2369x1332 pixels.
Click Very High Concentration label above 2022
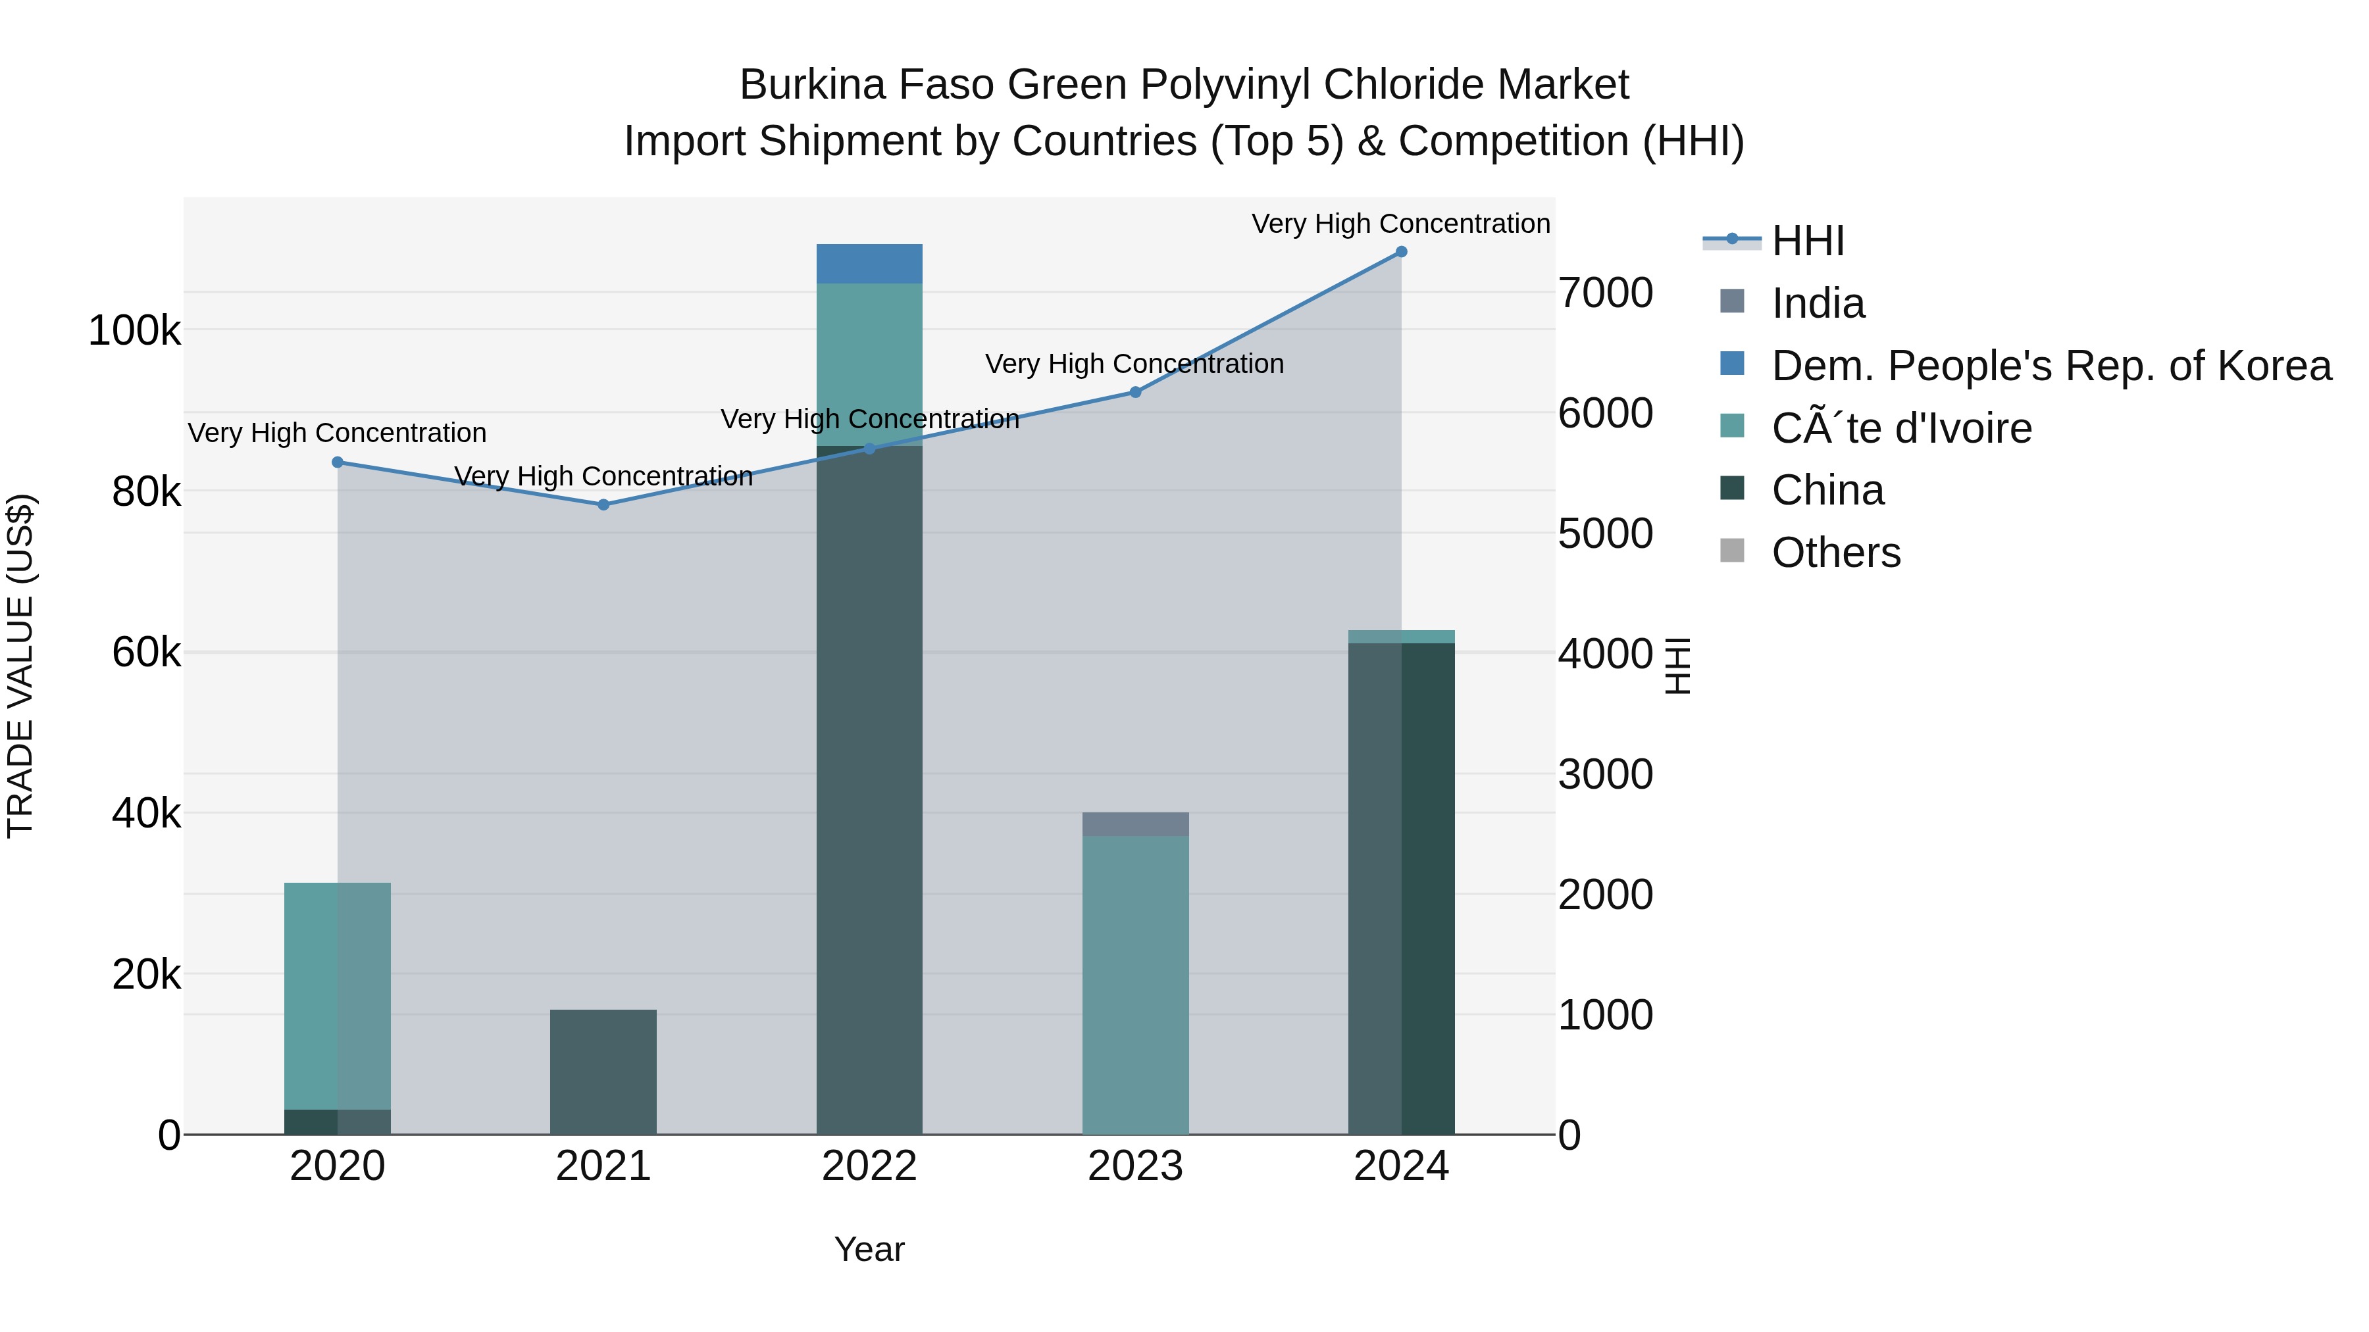pyautogui.click(x=870, y=419)
